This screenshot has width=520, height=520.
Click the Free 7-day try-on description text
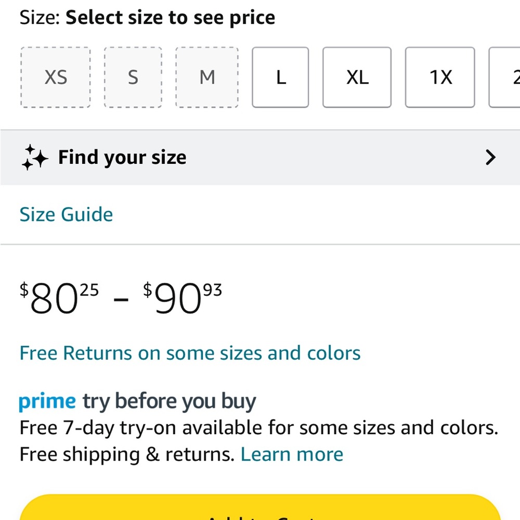(x=258, y=428)
